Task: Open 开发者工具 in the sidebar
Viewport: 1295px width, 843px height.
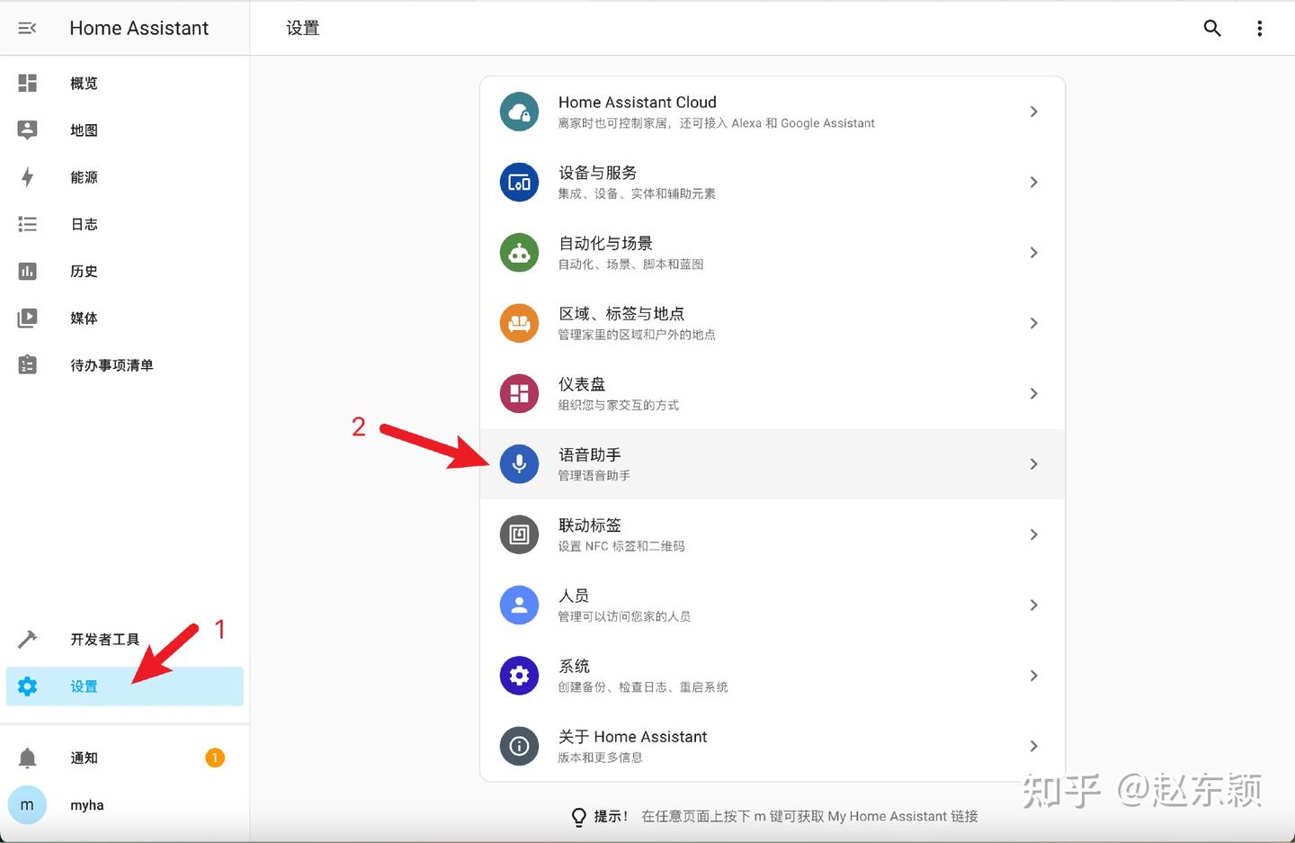Action: coord(125,639)
